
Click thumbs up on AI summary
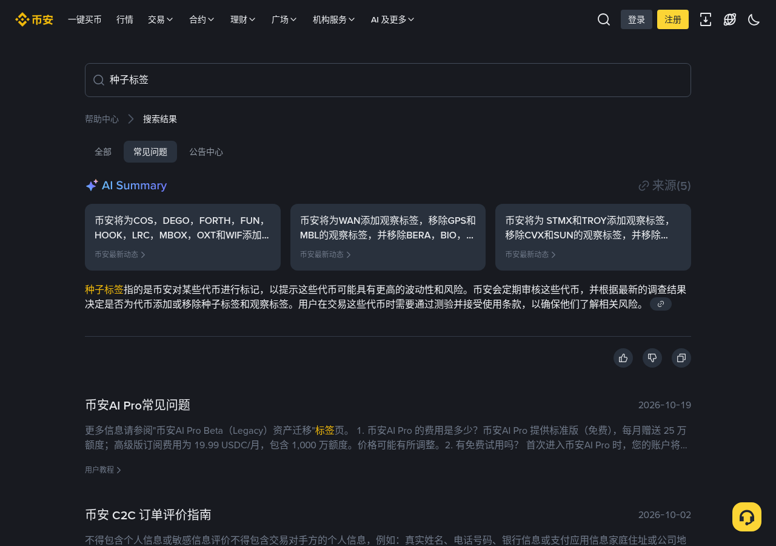pos(623,358)
